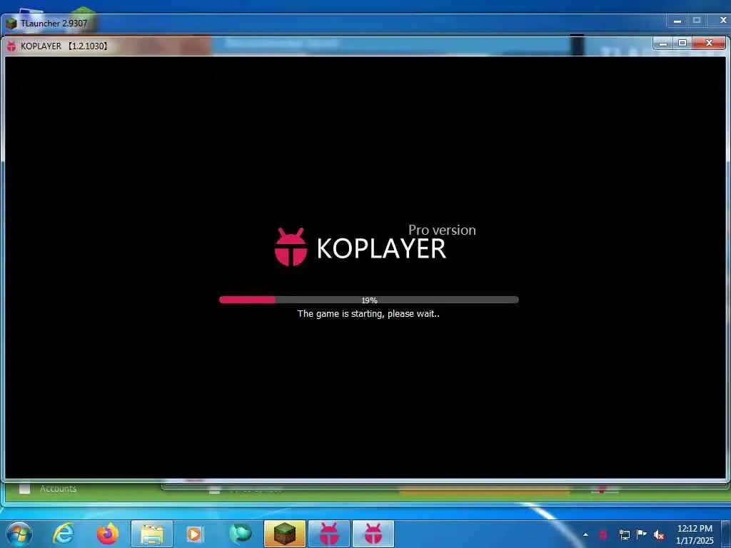Select KOPLAYER taskbar button beside the grass block
This screenshot has height=548, width=731.
(x=328, y=534)
